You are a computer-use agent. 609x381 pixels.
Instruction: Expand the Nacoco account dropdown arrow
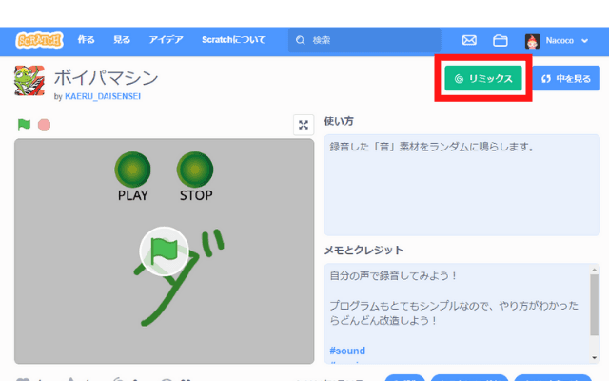pyautogui.click(x=584, y=40)
